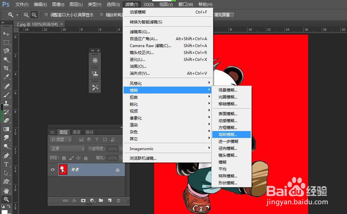Image resolution: width=347 pixels, height=214 pixels.
Task: Open 滤镜库(G) filter gallery
Action: 168,32
